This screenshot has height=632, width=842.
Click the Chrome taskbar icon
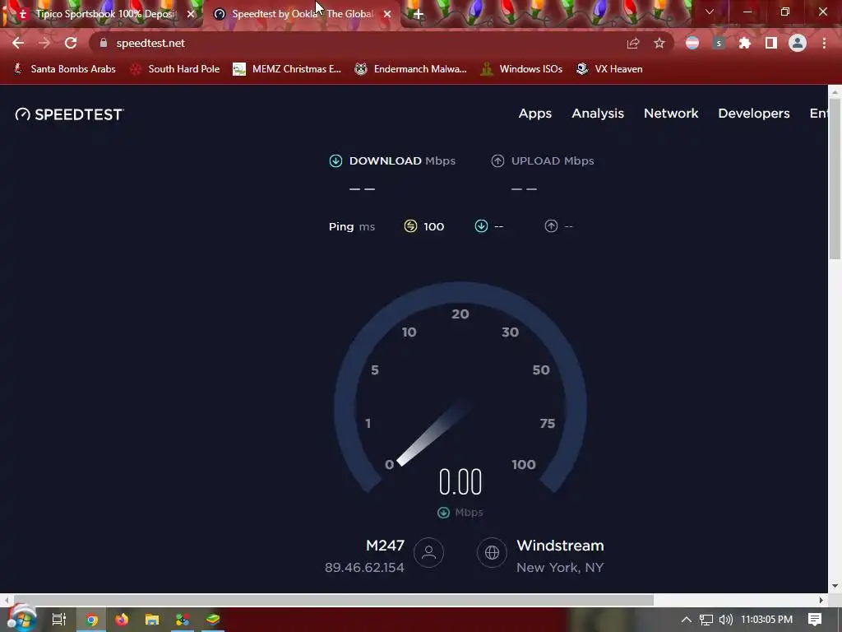tap(91, 620)
